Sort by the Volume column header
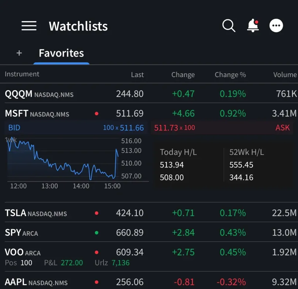The image size is (298, 289). pos(285,75)
